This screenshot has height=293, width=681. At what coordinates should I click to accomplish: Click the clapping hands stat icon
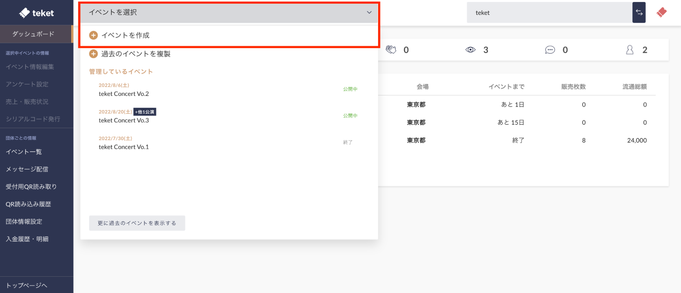(x=391, y=50)
